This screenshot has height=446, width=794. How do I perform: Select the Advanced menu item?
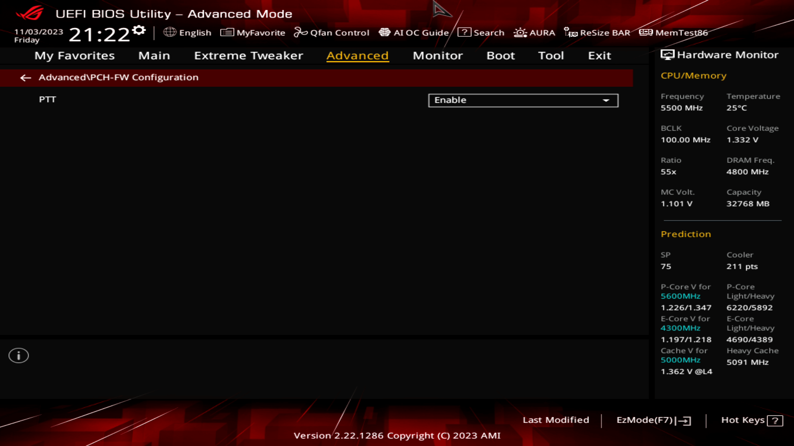click(x=358, y=55)
